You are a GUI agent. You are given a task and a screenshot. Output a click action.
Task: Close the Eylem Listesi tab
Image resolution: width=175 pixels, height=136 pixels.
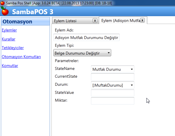point(95,21)
